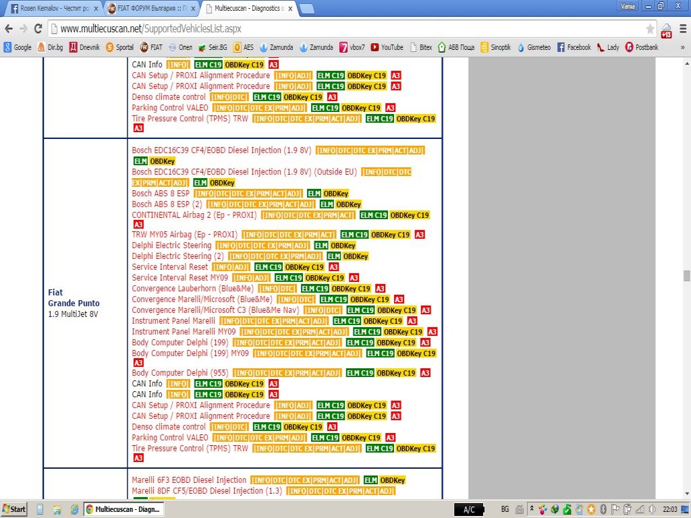Open the vbox7 bookmark
This screenshot has width=691, height=518.
(x=353, y=47)
